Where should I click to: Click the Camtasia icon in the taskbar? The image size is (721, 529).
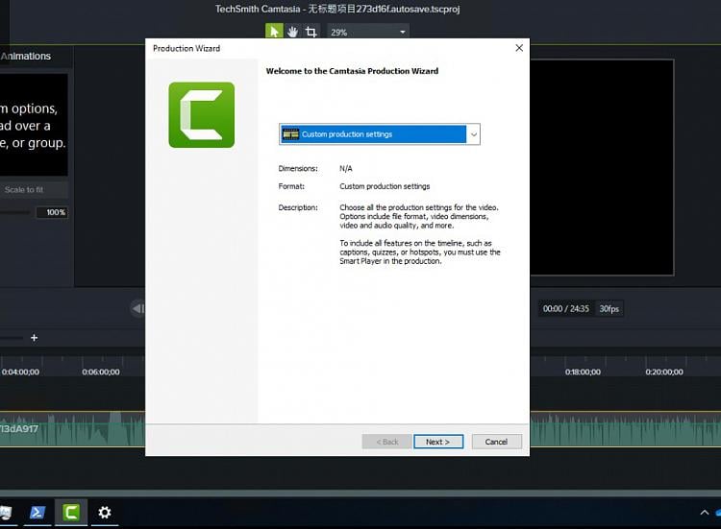[71, 512]
